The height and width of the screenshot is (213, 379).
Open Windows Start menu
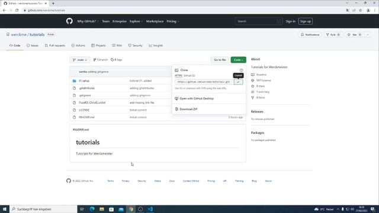5,209
